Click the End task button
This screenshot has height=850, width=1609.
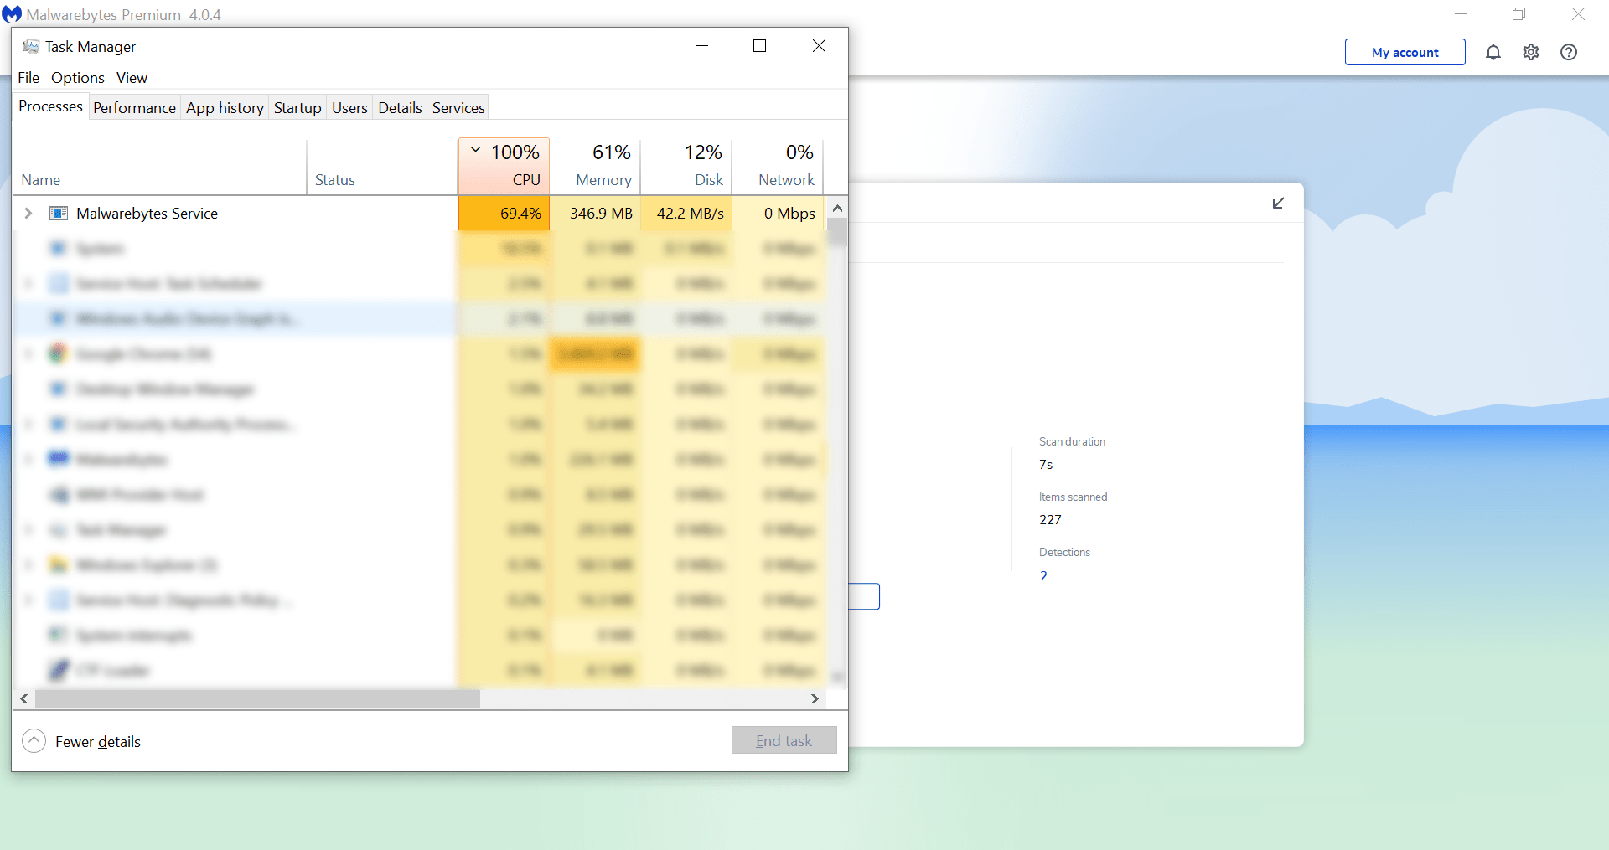point(784,740)
